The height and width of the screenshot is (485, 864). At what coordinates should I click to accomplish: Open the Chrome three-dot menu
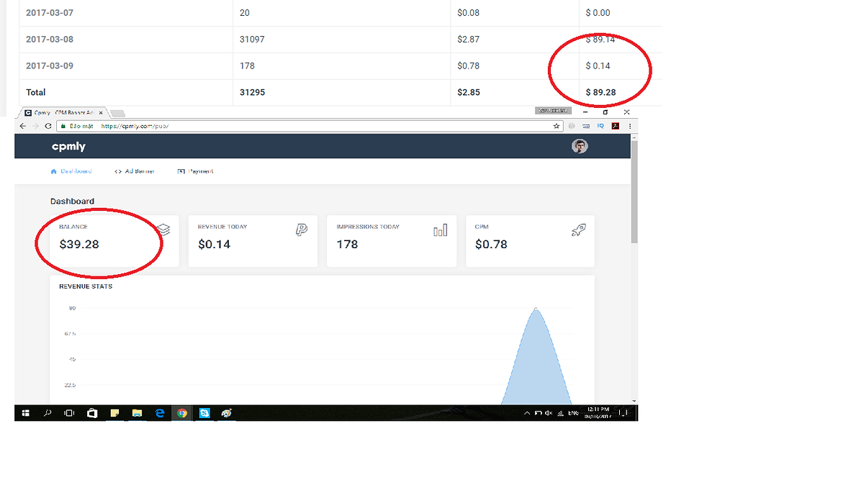630,126
